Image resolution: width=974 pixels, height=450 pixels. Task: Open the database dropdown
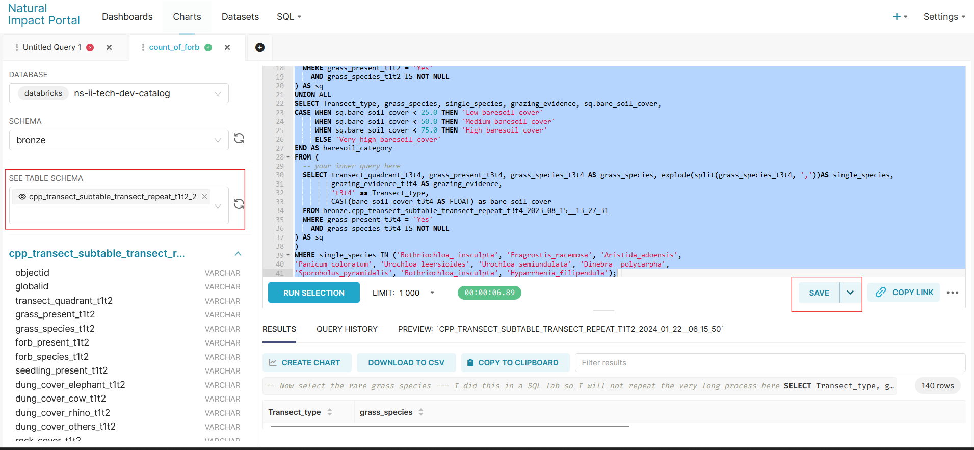(119, 93)
